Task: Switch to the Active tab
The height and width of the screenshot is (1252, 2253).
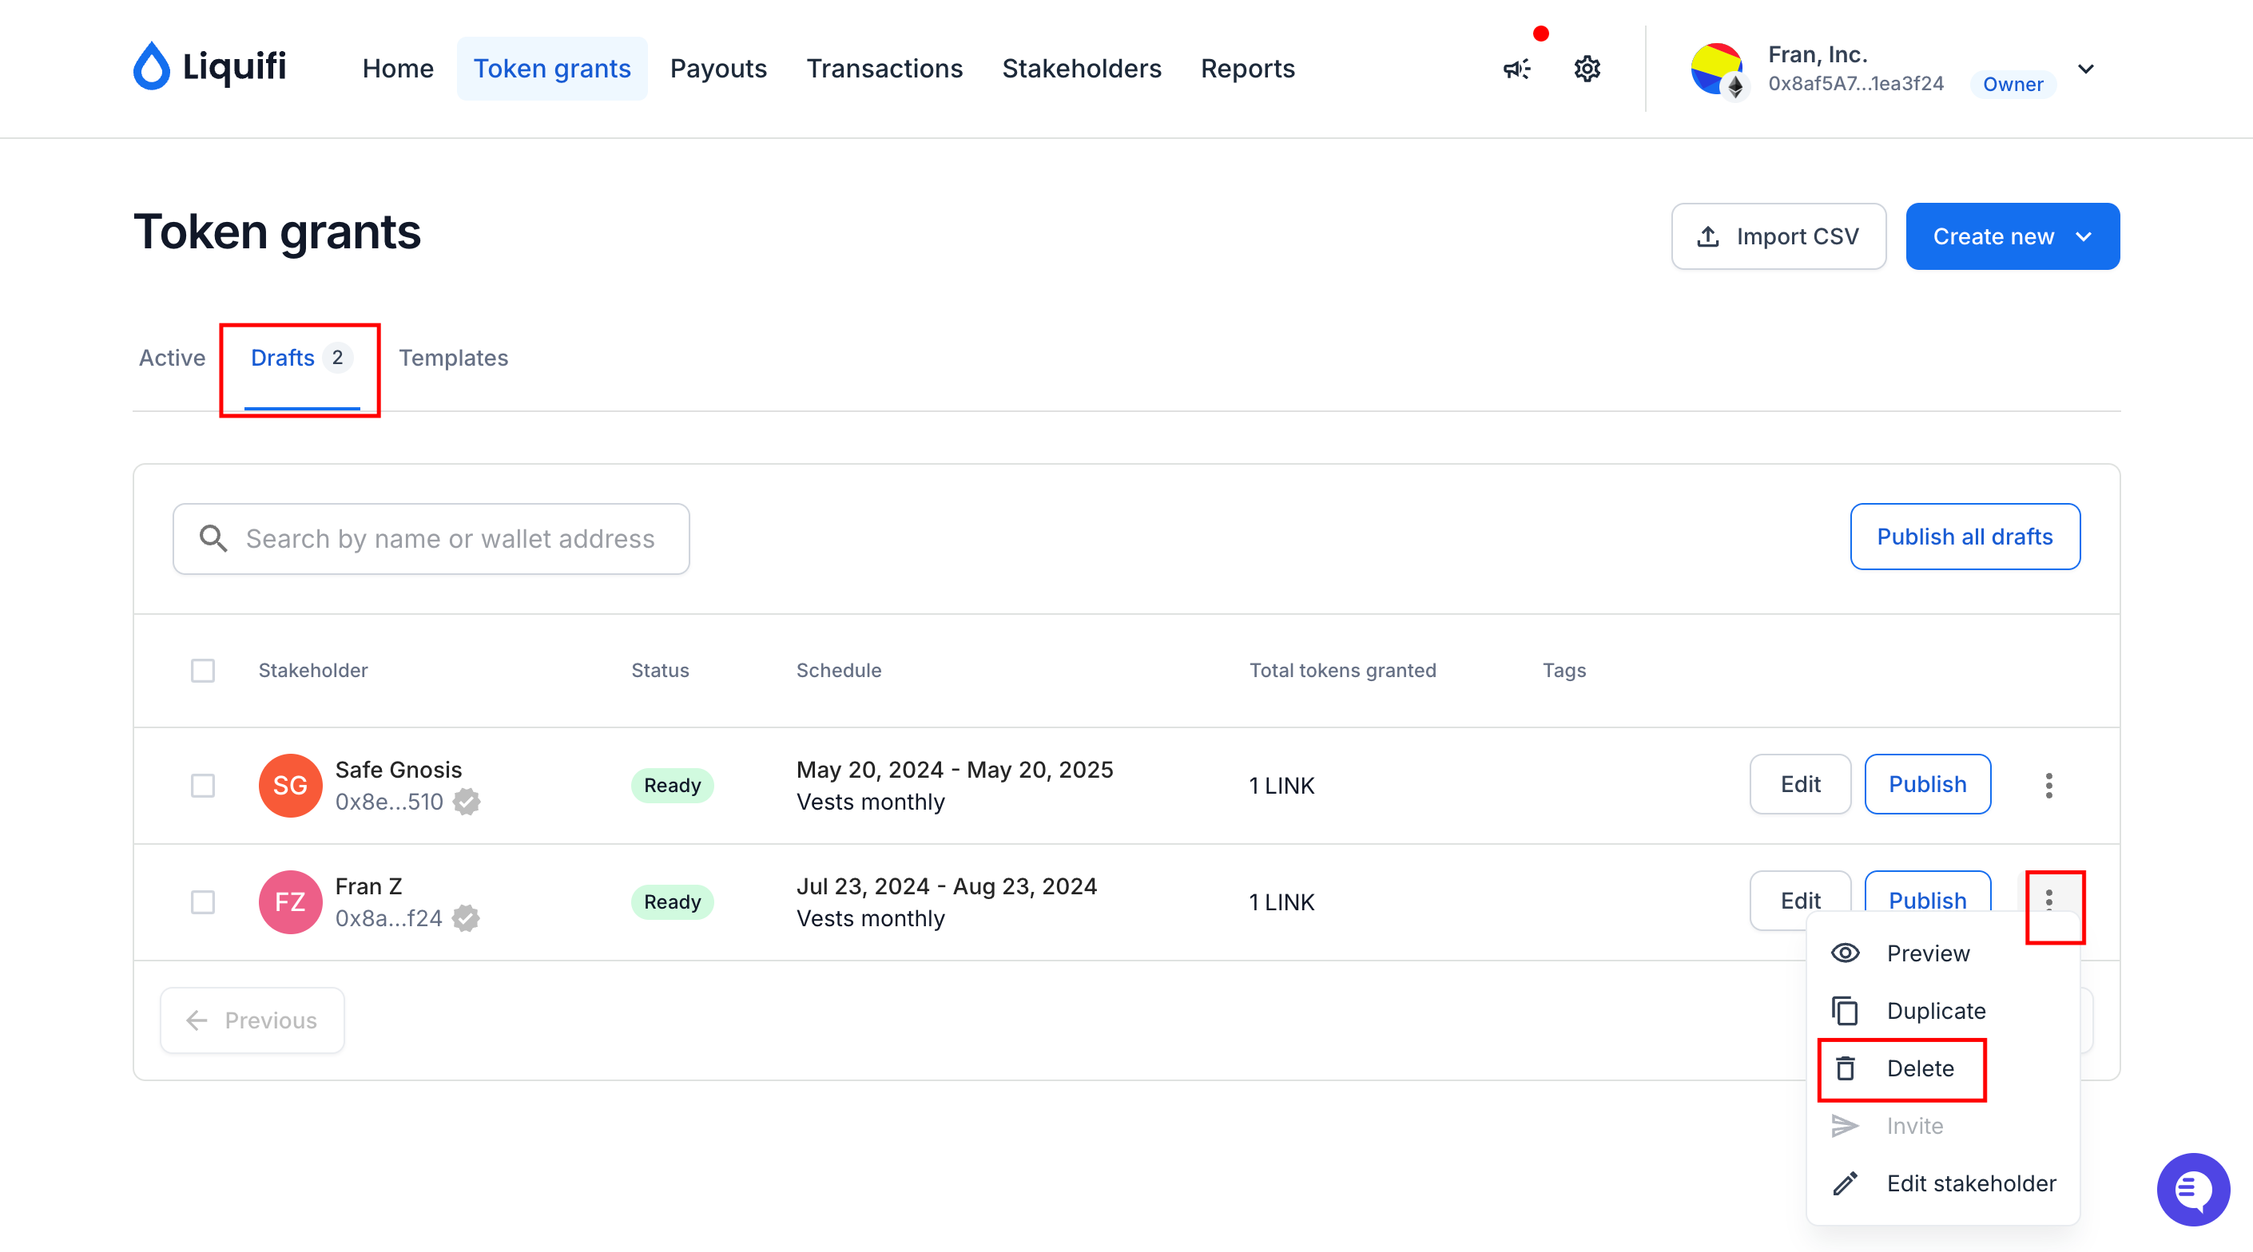Action: pos(173,358)
